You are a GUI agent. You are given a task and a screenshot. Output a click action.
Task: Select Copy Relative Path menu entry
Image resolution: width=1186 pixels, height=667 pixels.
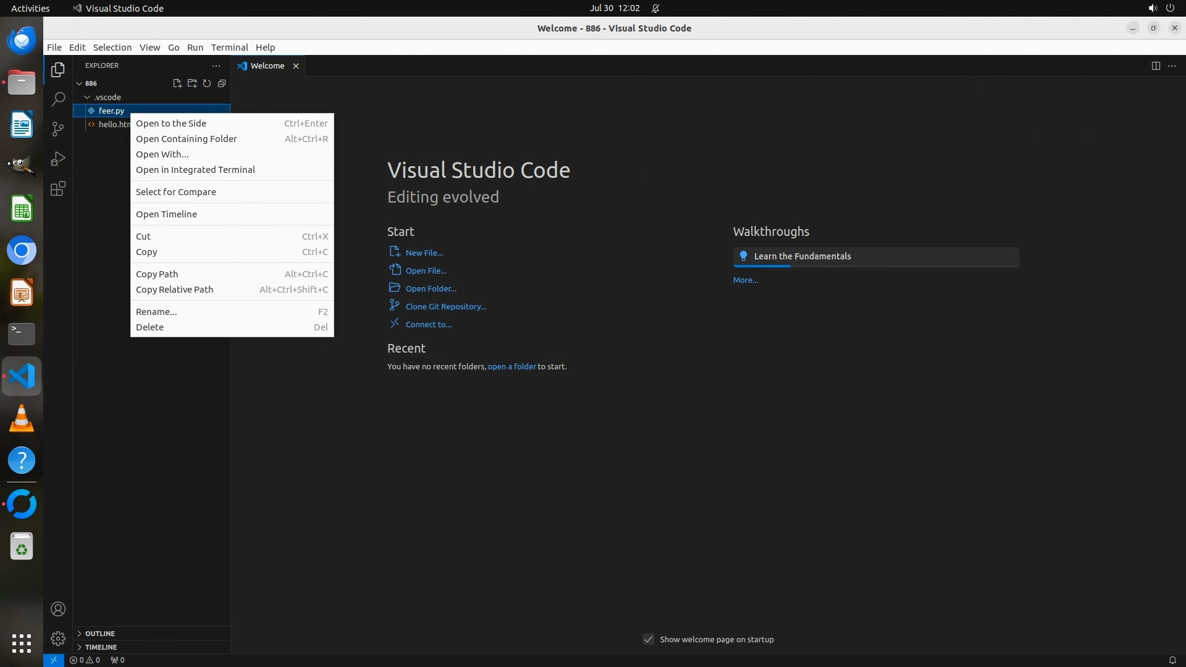tap(174, 290)
